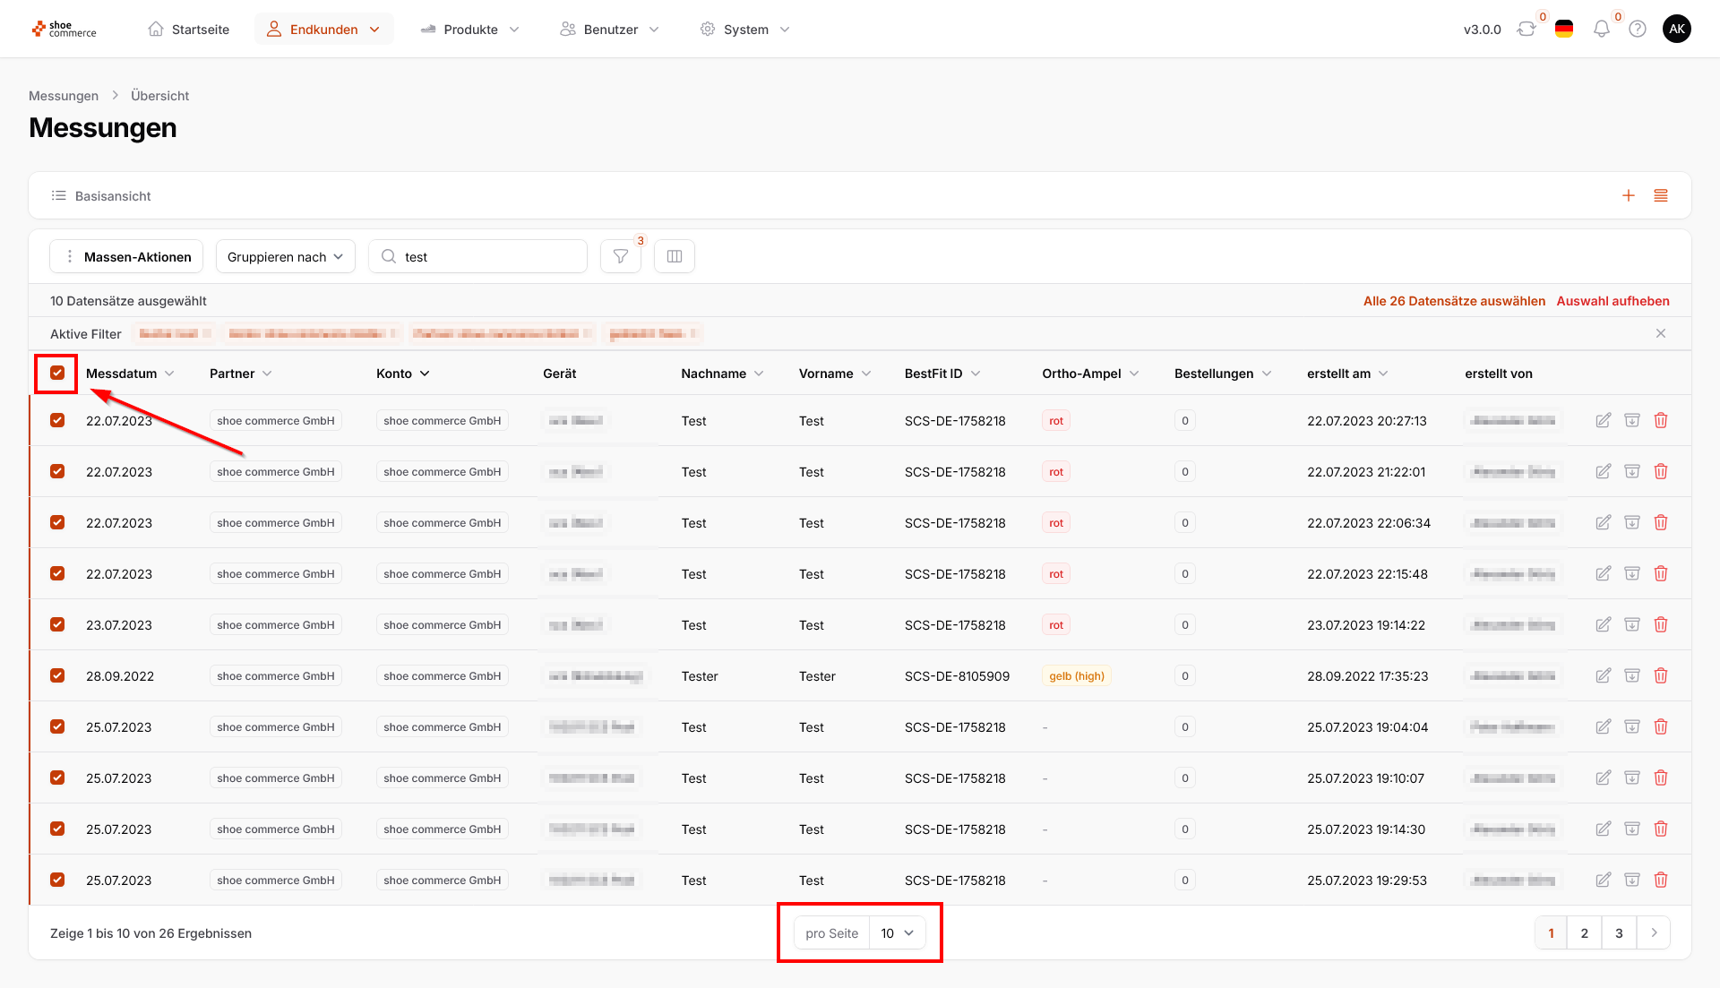Click the Massen-Aktionen button

click(x=126, y=256)
